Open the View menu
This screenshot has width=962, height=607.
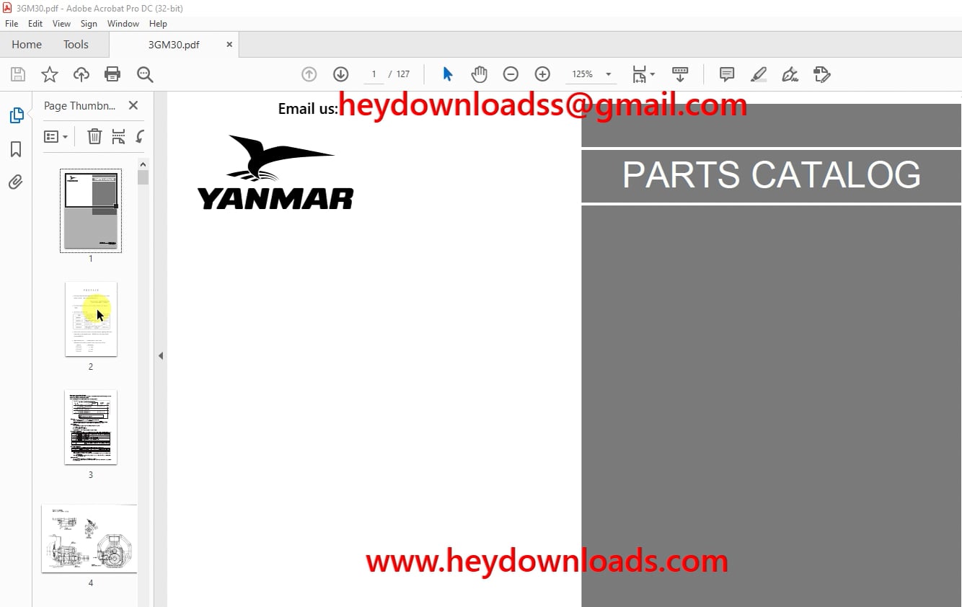[62, 24]
